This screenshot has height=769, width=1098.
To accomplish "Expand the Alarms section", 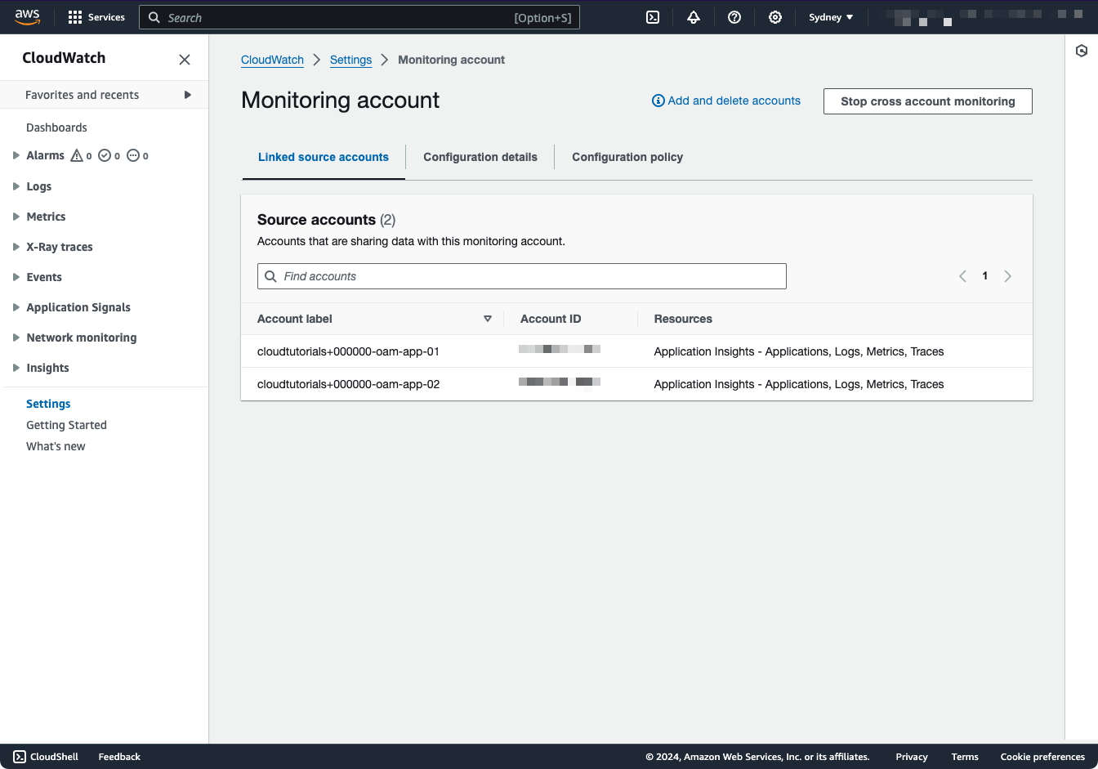I will click(16, 155).
